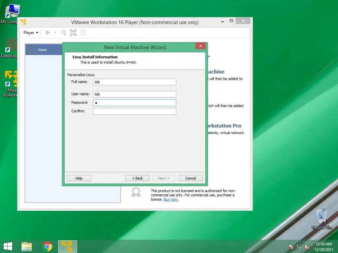The height and width of the screenshot is (253, 338).
Task: Cancel the New Virtual Machine Wizard
Action: coord(191,178)
